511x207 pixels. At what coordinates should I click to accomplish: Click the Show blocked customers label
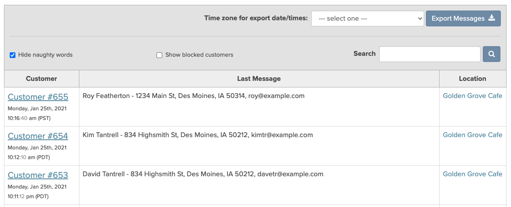[199, 55]
